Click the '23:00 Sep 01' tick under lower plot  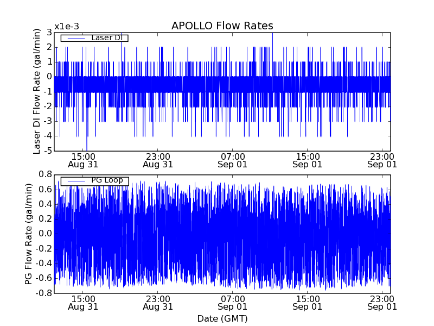382,302
